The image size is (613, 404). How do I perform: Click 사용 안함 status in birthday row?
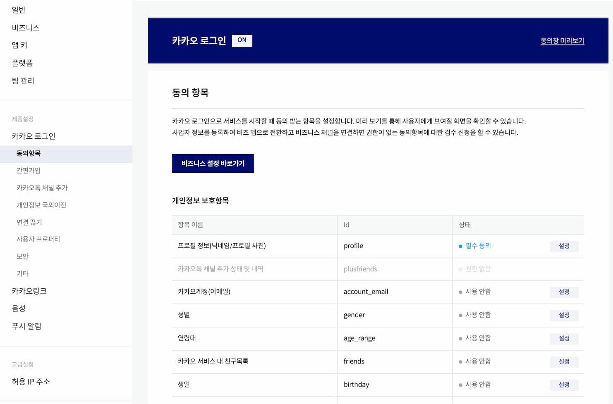pos(478,384)
